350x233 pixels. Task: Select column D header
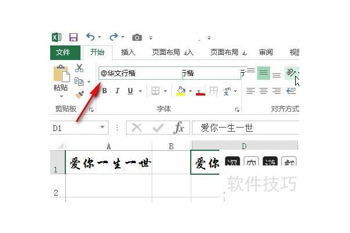tap(244, 146)
